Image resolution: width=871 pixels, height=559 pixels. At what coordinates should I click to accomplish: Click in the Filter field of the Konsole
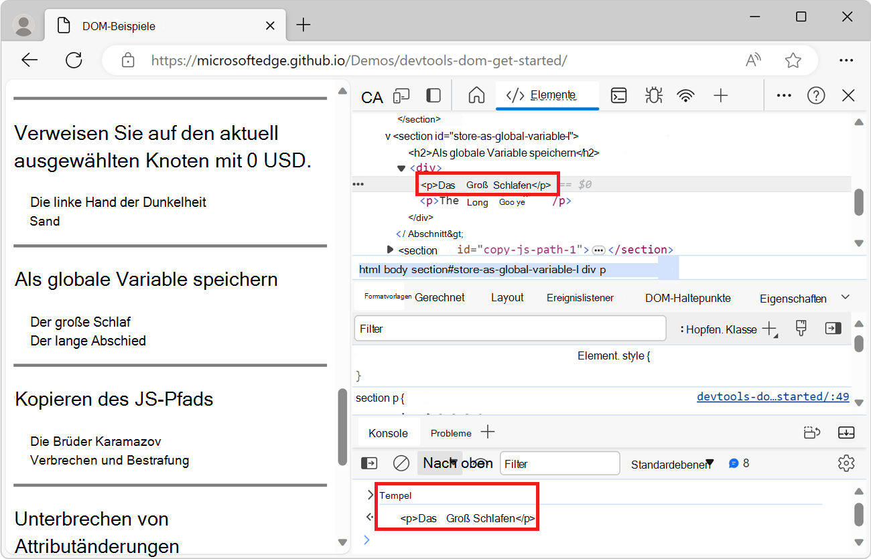559,463
